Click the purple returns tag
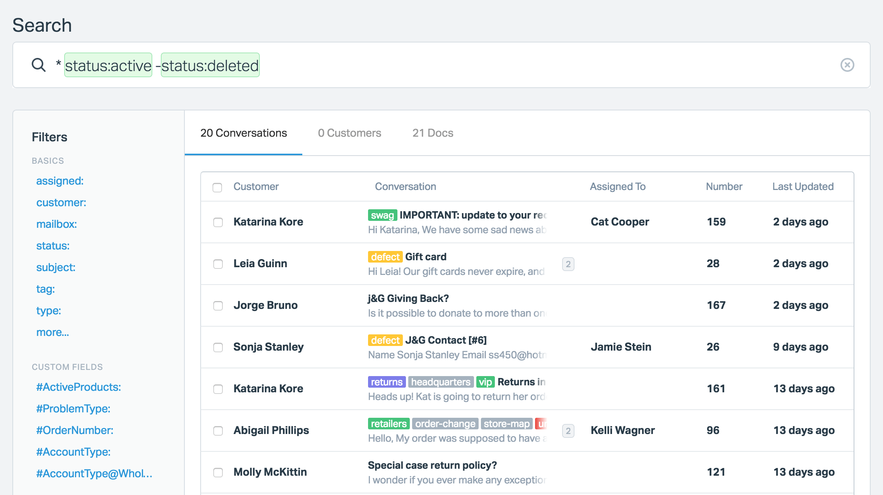The image size is (883, 495). coord(386,382)
